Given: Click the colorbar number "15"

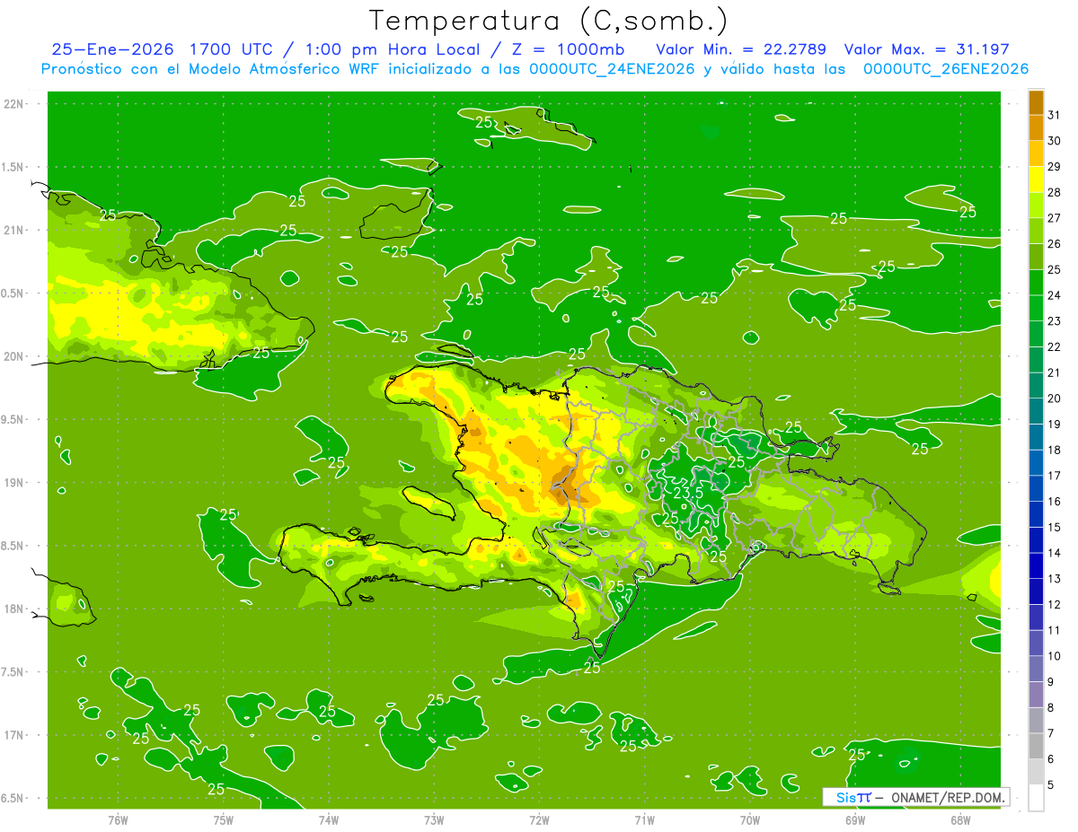Looking at the screenshot, I should pyautogui.click(x=1054, y=527).
